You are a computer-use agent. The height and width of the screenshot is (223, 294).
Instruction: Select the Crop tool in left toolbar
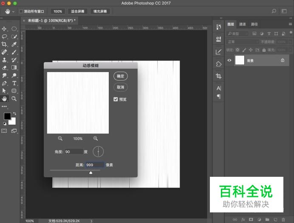4,44
